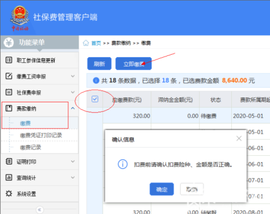
Task: Open 系统设置 menu item
Action: point(40,194)
